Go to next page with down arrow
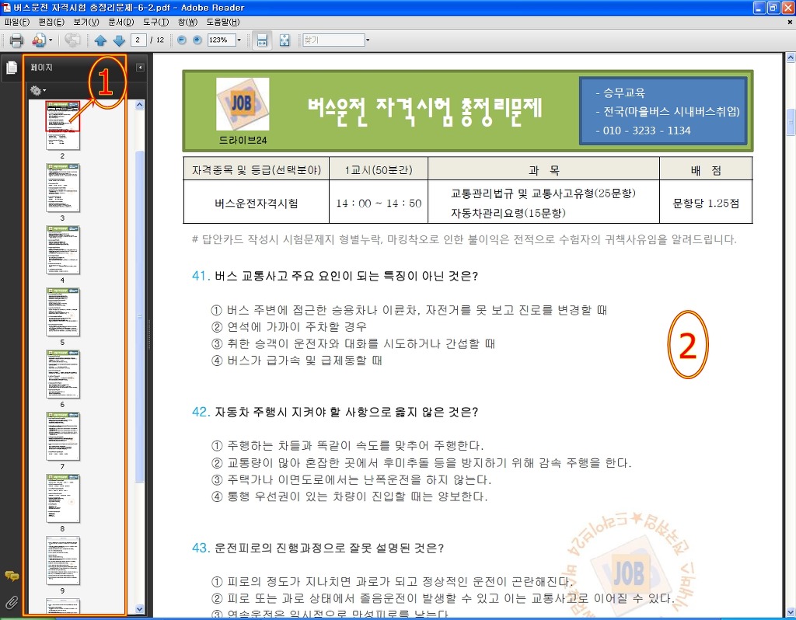Image resolution: width=796 pixels, height=620 pixels. (x=119, y=40)
